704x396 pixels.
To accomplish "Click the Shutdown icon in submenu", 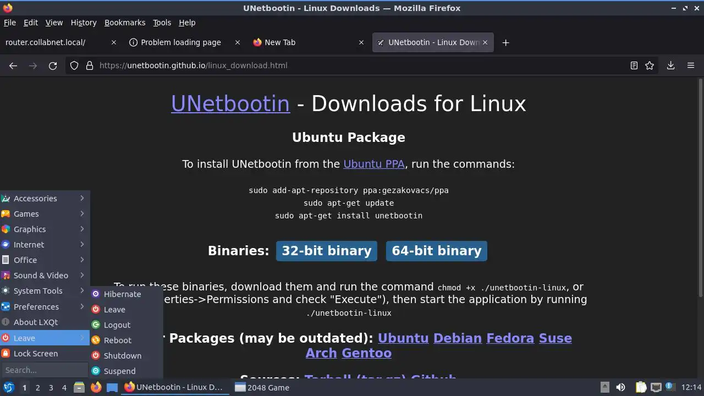I will (96, 356).
